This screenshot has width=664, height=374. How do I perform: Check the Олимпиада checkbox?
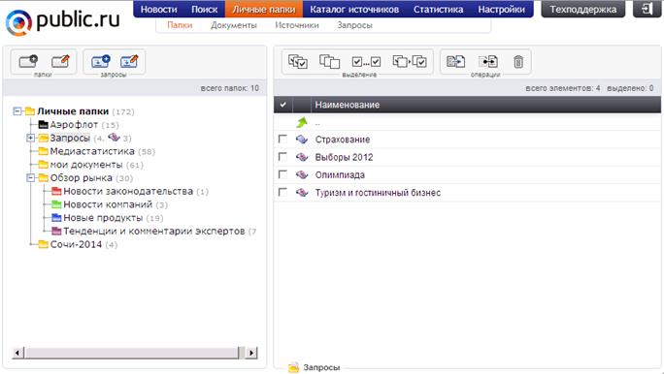[x=282, y=174]
